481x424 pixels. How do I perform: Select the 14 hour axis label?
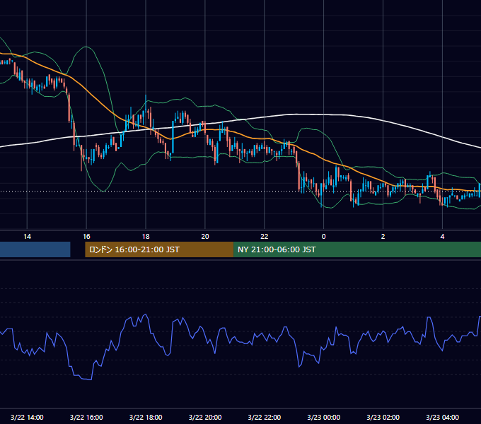click(x=28, y=237)
